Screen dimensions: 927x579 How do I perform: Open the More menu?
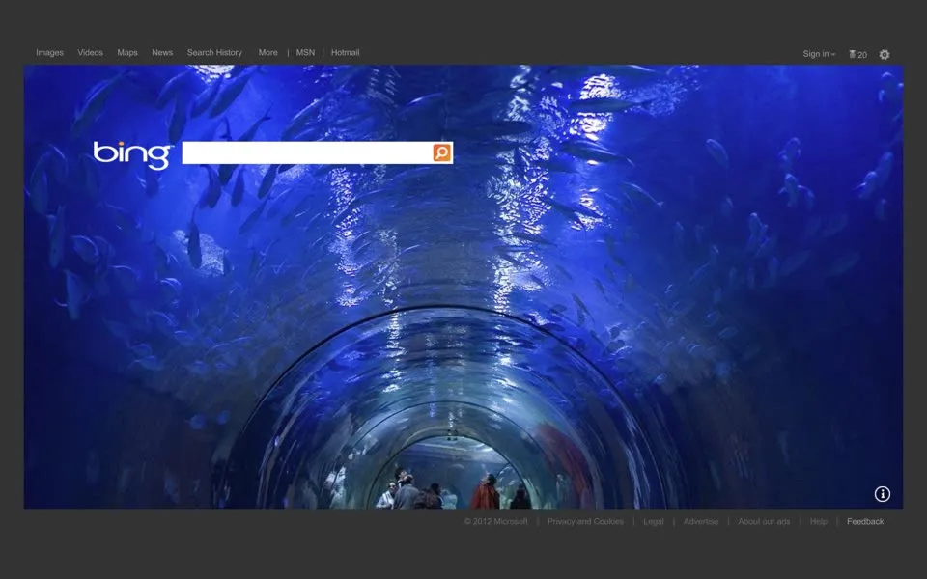click(x=267, y=52)
